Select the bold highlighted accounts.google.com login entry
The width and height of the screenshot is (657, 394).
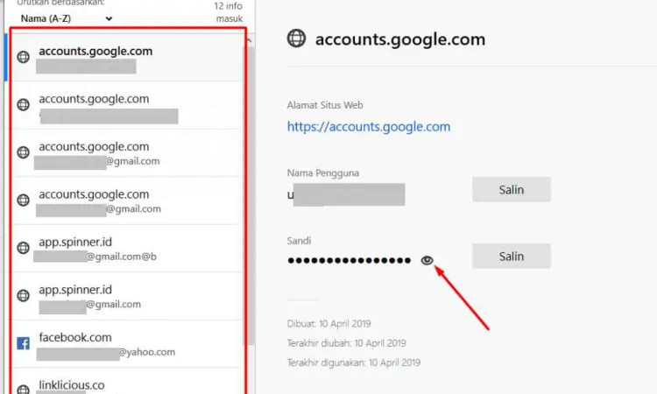126,58
